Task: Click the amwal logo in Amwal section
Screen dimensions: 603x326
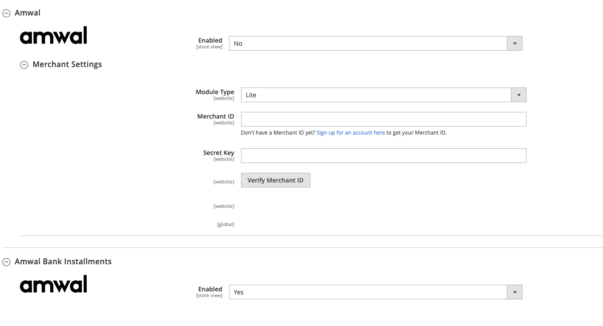Action: [x=53, y=35]
